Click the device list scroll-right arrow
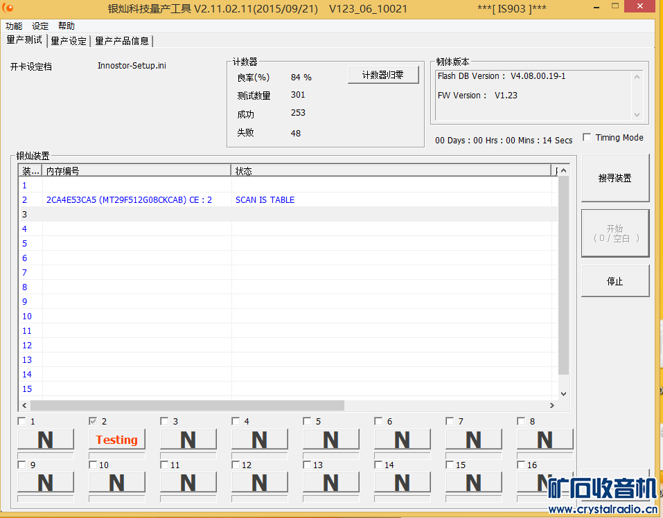The width and height of the screenshot is (663, 518). [552, 406]
